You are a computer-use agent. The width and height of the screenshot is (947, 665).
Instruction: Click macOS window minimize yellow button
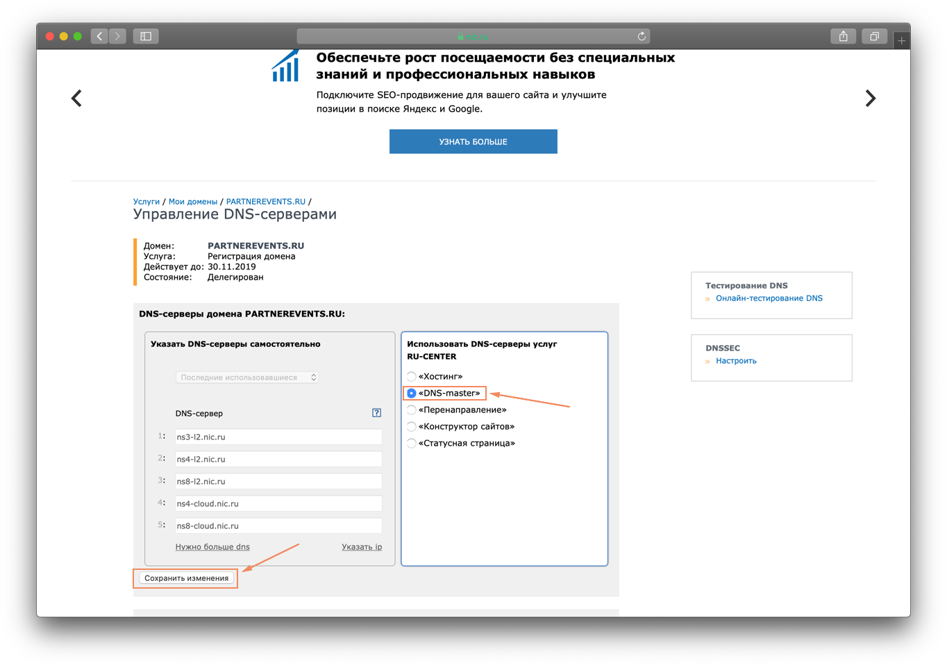coord(64,36)
